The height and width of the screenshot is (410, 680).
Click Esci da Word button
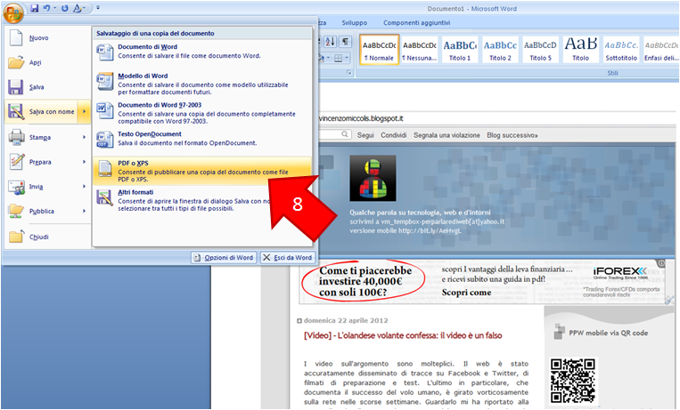click(x=288, y=258)
